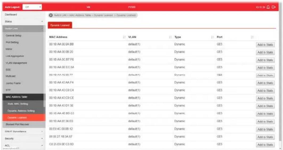Click the Port column header
Screen dimensions: 283x150
pyautogui.click(x=220, y=37)
